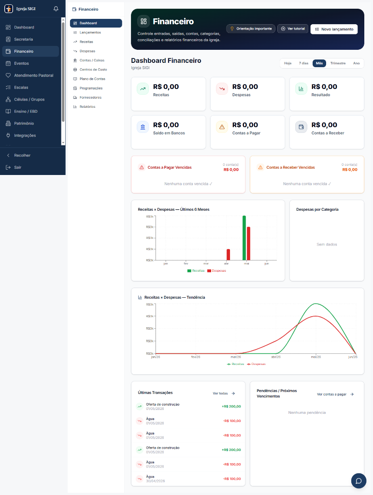Click the Sair logout icon

pyautogui.click(x=8, y=167)
